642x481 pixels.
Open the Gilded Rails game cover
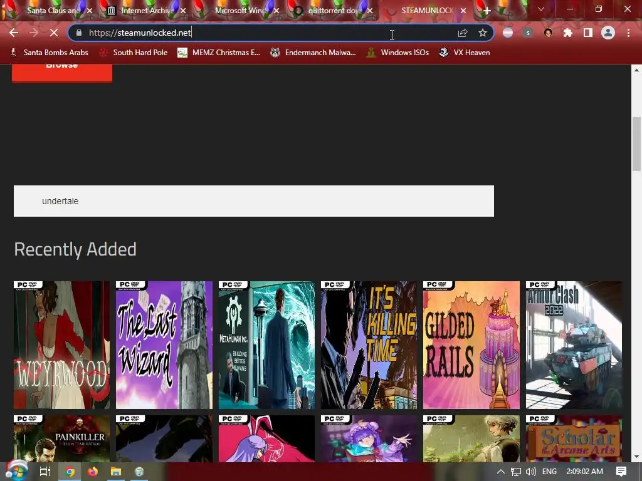click(471, 345)
